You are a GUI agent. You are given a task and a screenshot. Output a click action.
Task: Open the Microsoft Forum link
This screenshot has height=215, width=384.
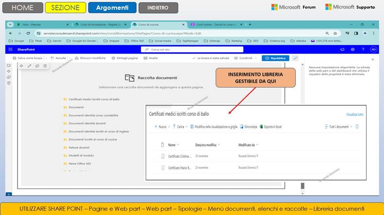293,7
